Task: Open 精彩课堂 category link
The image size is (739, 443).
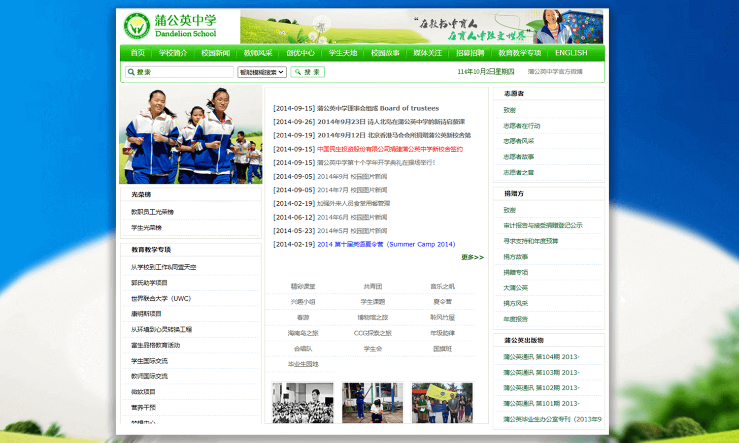Action: point(303,286)
